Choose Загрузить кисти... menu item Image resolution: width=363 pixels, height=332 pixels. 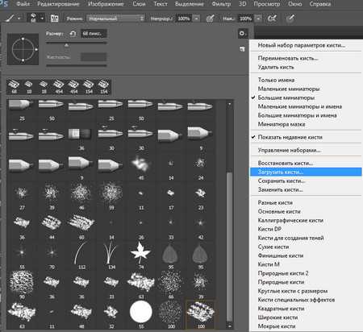pyautogui.click(x=306, y=172)
